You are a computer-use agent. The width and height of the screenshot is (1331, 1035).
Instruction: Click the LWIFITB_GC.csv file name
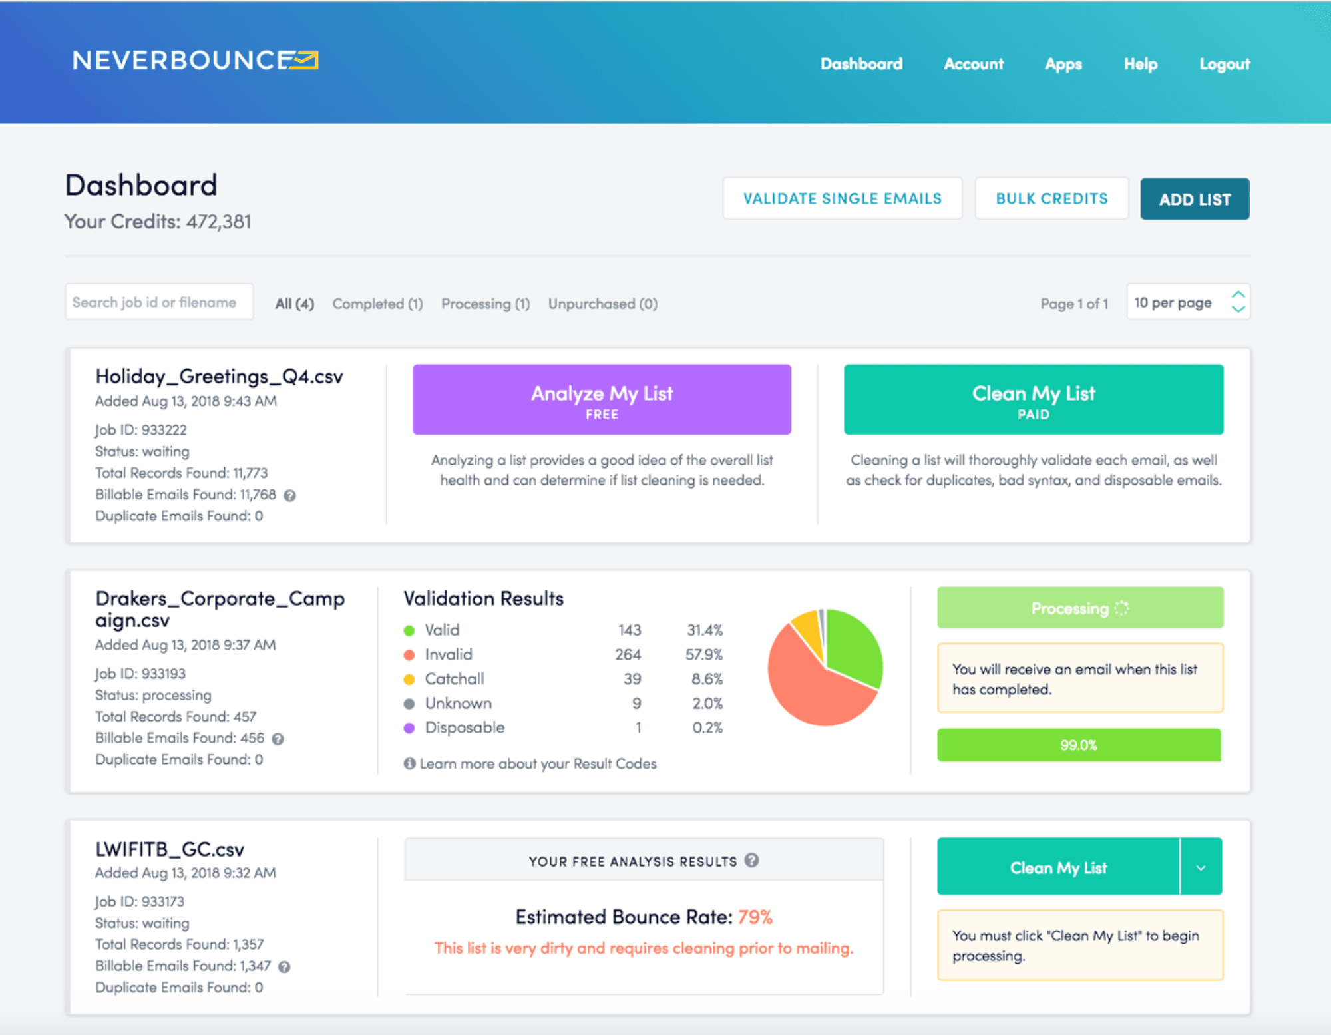tap(170, 849)
